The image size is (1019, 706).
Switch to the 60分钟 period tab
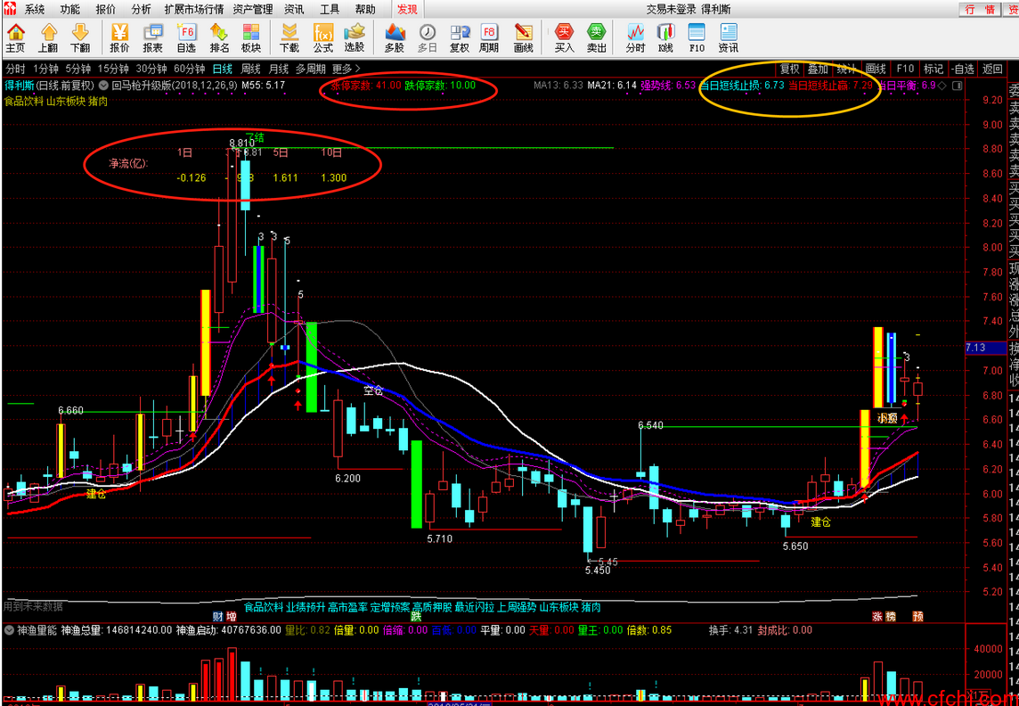(189, 69)
